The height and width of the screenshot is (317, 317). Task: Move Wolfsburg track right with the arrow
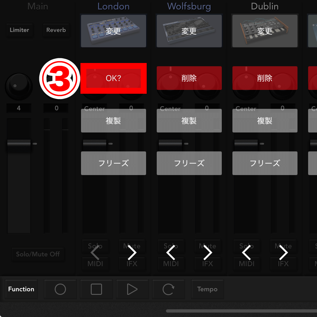pos(208,253)
